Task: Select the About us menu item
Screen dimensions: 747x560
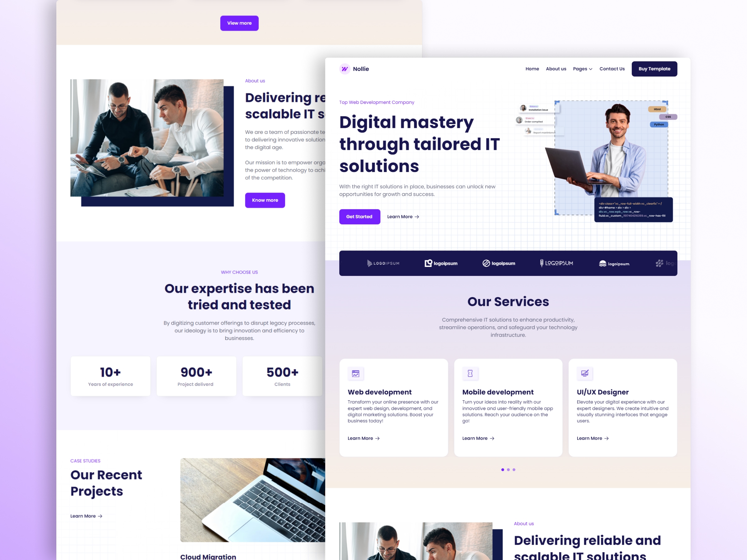Action: (556, 69)
